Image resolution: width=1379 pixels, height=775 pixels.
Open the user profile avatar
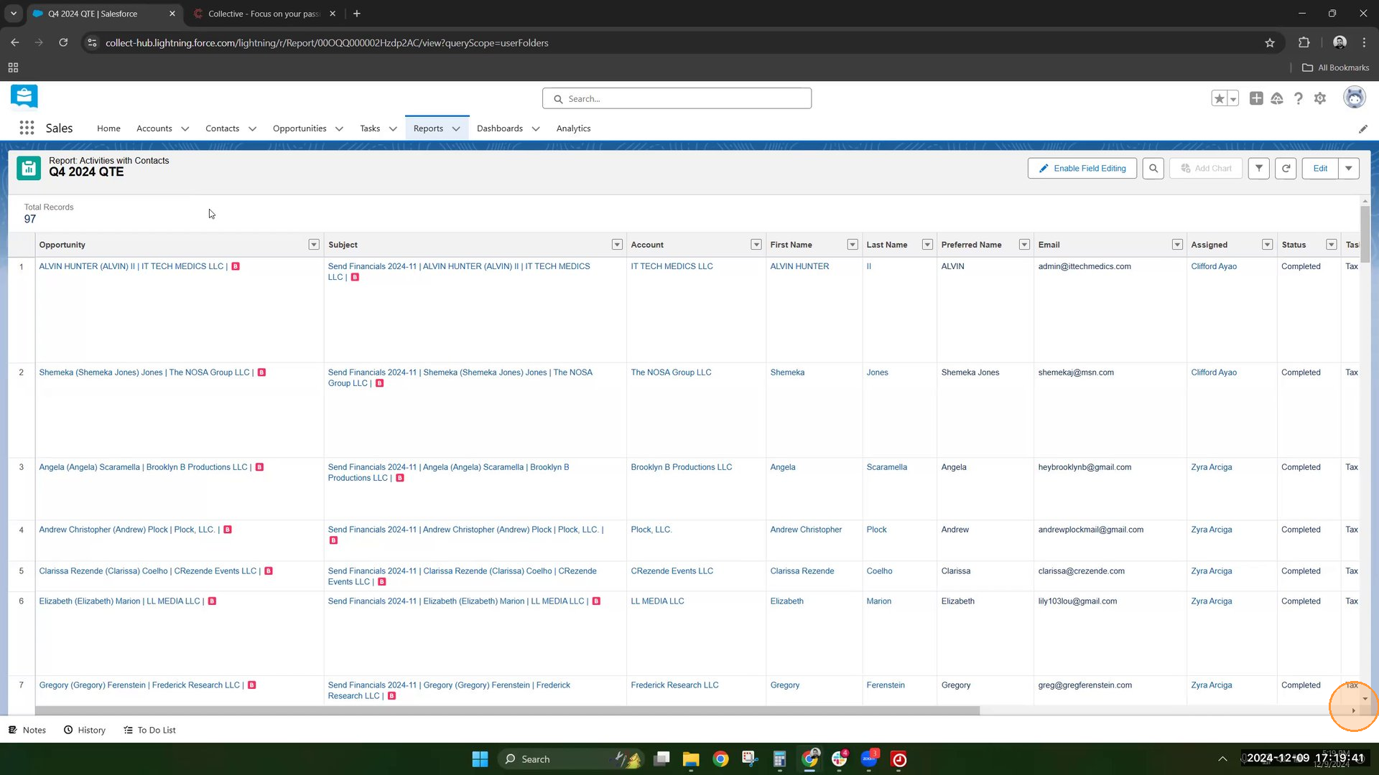point(1354,98)
